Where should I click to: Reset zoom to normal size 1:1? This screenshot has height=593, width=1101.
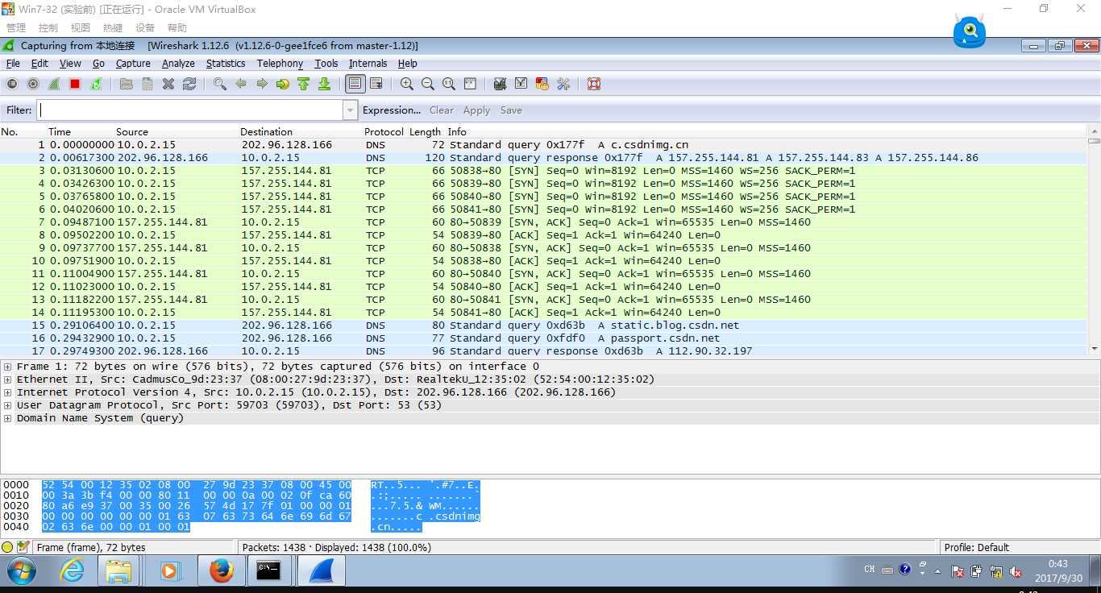pos(449,84)
